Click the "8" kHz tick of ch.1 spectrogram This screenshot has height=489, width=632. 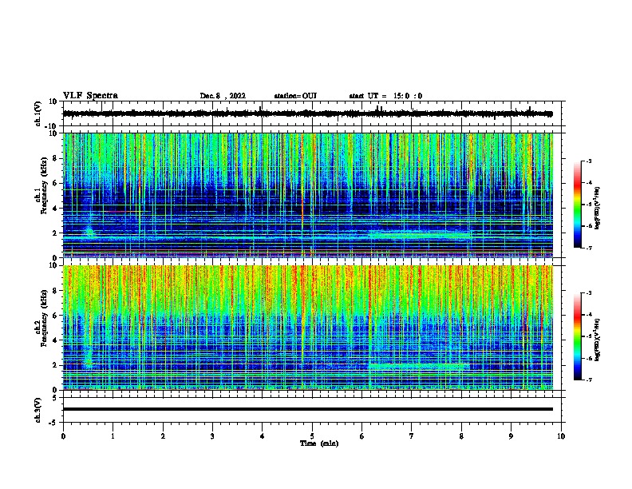pyautogui.click(x=56, y=158)
